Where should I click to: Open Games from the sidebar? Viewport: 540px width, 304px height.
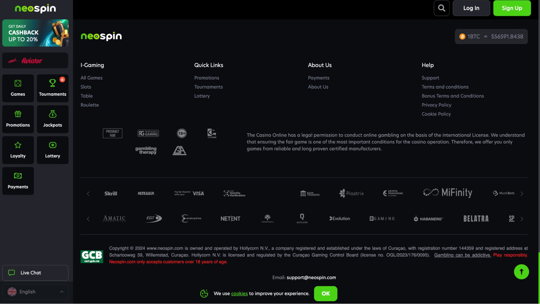click(x=18, y=88)
